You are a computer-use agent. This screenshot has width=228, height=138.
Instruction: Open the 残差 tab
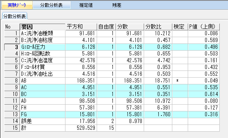coord(117,5)
